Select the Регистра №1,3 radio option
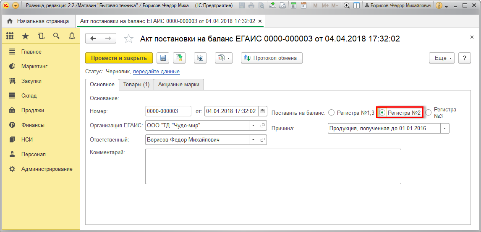The width and height of the screenshot is (481, 232). click(x=332, y=113)
